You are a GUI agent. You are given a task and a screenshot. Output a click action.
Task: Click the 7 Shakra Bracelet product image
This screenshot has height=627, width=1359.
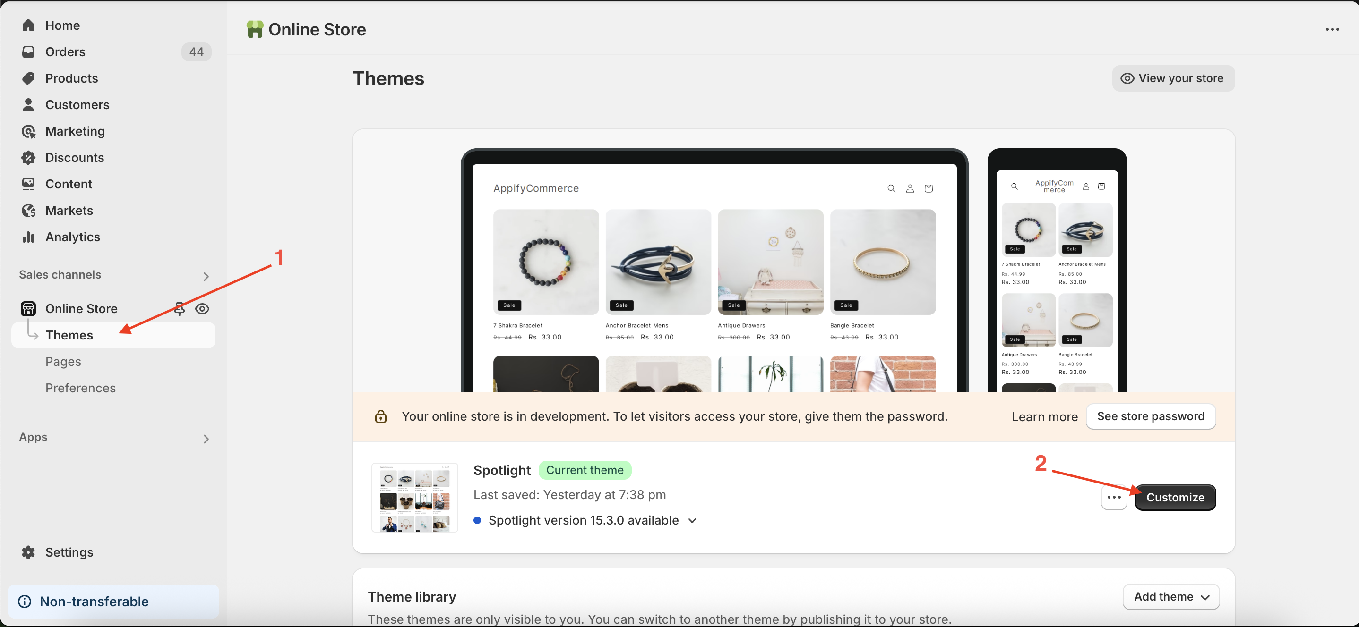(546, 262)
